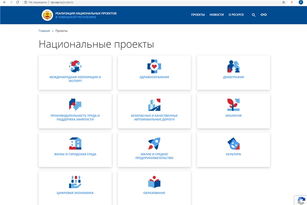
Task: Click the labor productivity arrows icon
Action: 75,105
